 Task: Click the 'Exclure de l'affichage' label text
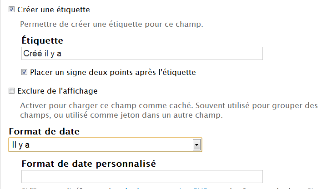point(57,91)
